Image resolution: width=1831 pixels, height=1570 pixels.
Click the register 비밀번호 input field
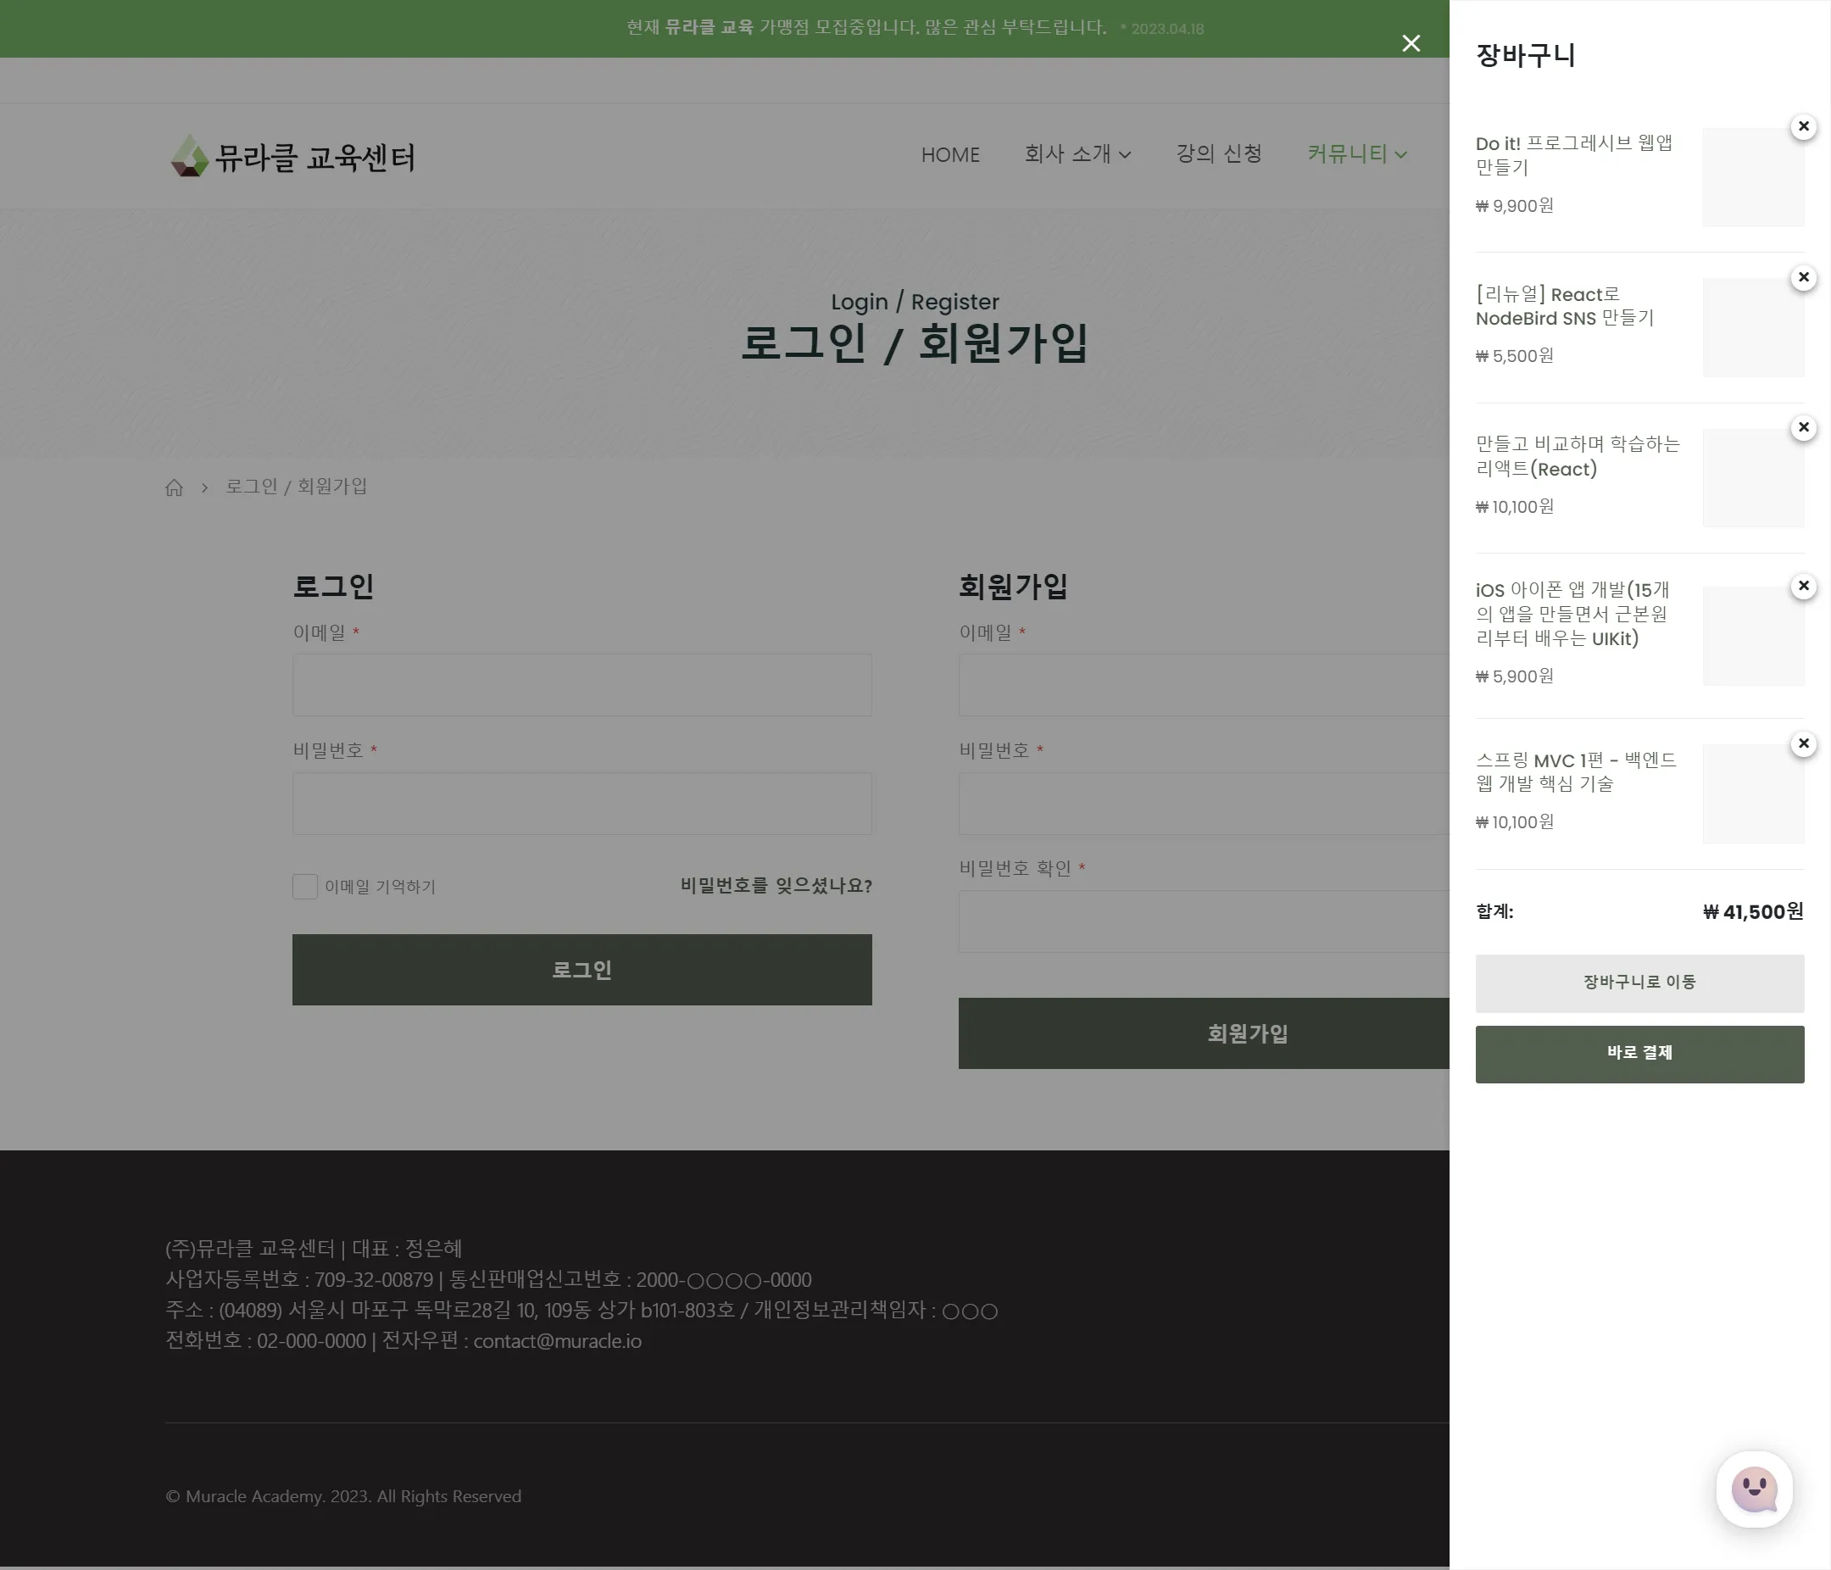pos(1204,803)
